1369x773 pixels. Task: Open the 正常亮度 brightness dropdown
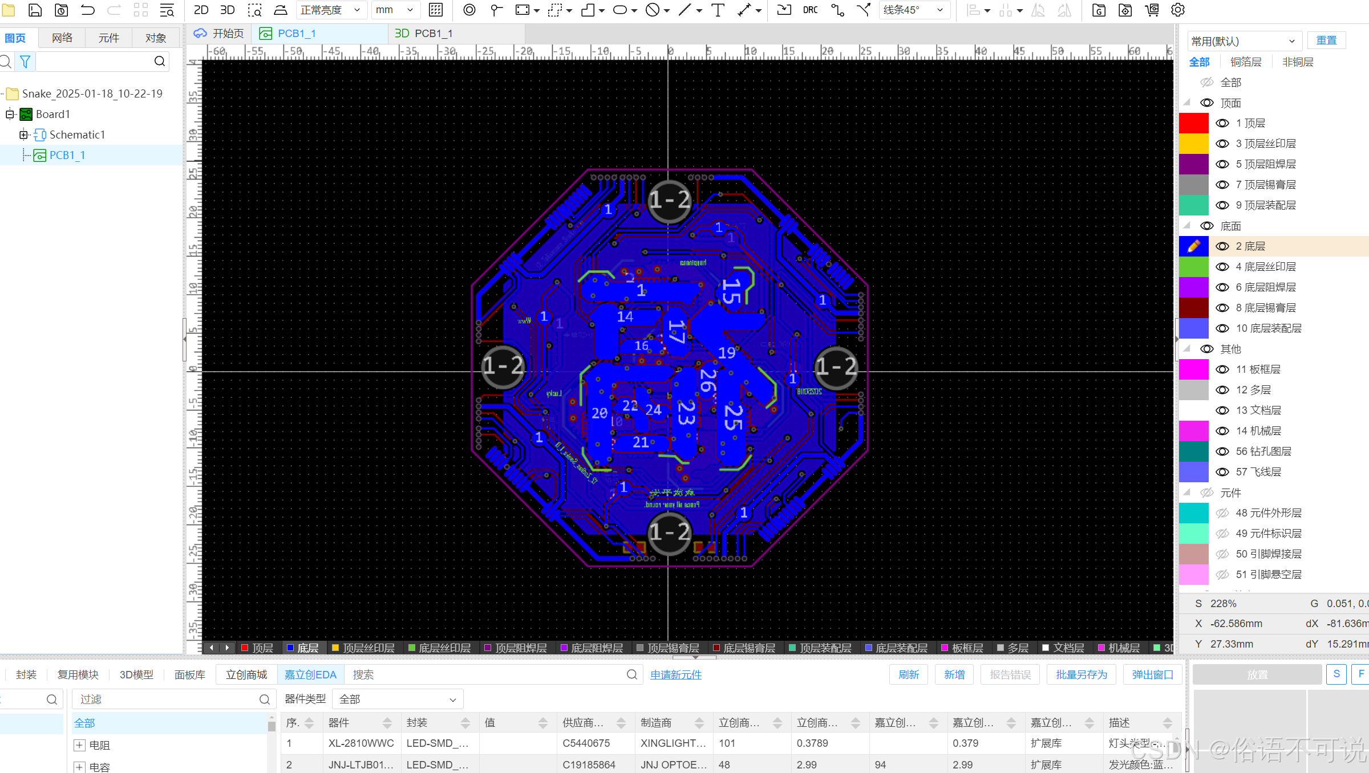331,10
